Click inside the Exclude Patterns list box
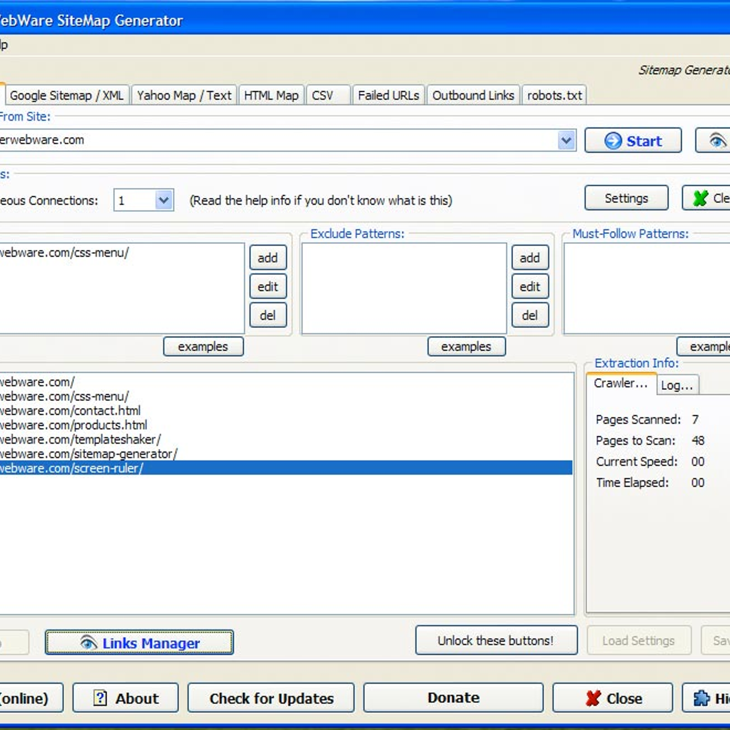 404,289
